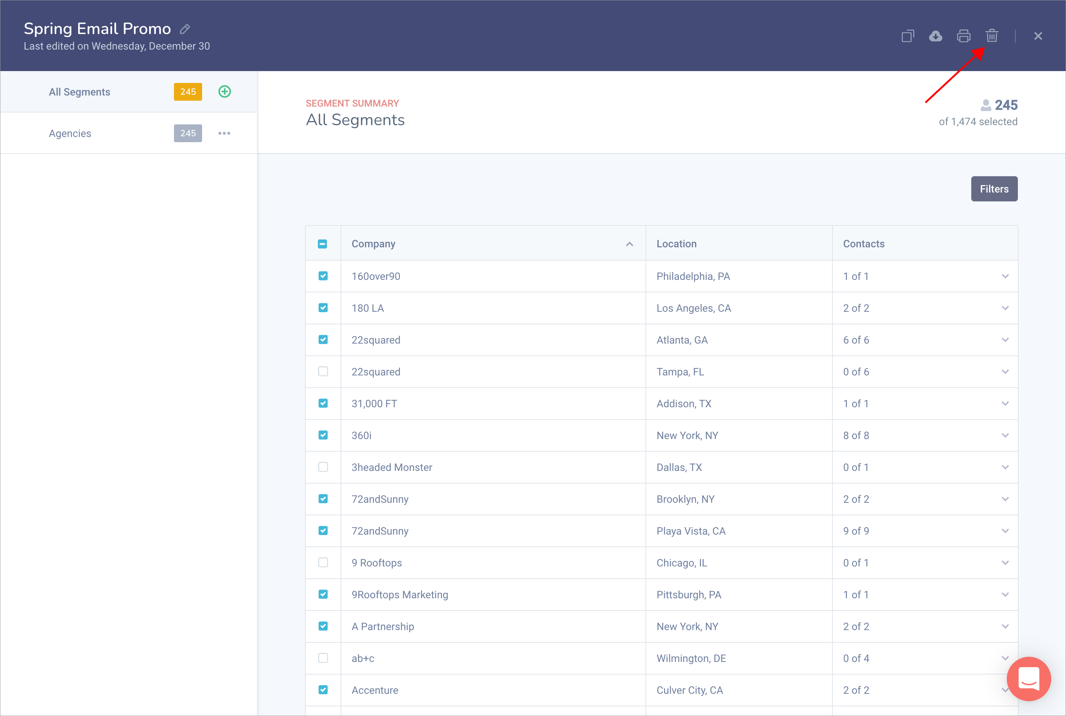
Task: Click company name 9Rooftops Marketing
Action: point(400,595)
